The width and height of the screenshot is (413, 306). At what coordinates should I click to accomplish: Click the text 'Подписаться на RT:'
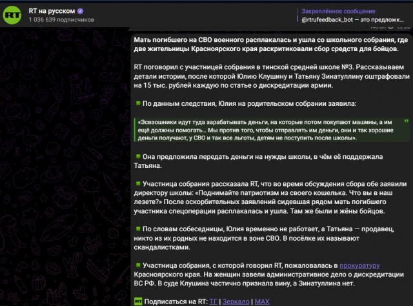176,301
